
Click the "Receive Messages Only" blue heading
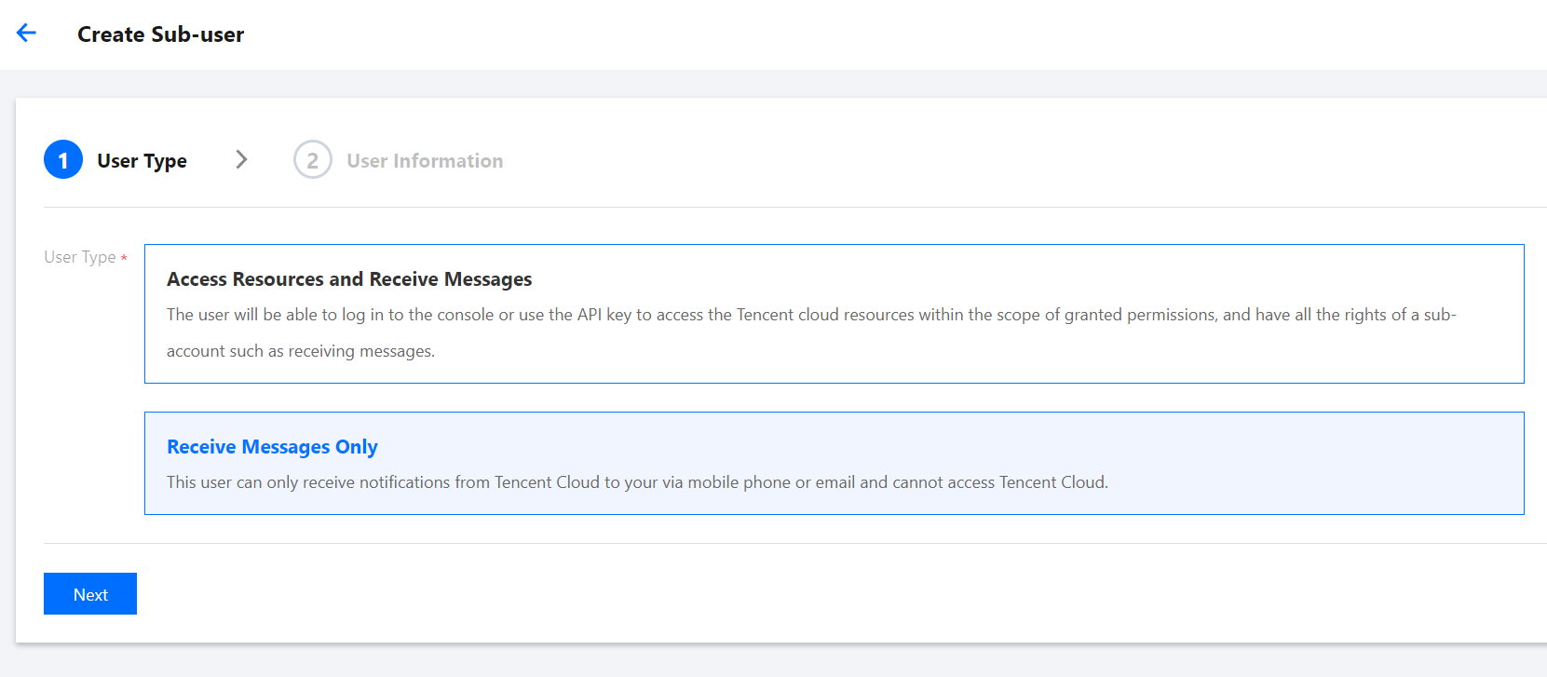272,447
